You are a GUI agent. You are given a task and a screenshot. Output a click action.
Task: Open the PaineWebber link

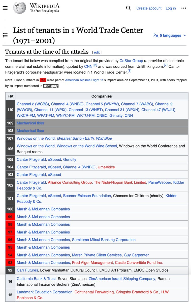coord(160,182)
